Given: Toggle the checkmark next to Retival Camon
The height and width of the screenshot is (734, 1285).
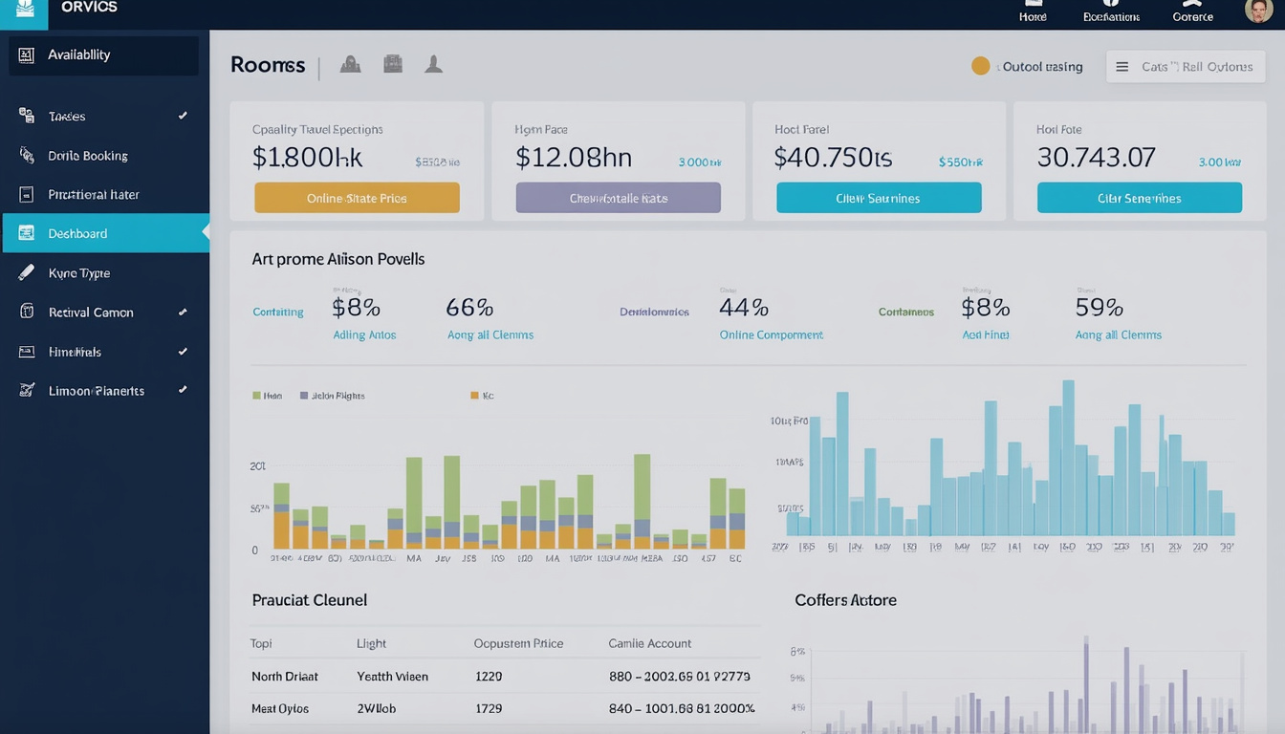Looking at the screenshot, I should (x=183, y=312).
